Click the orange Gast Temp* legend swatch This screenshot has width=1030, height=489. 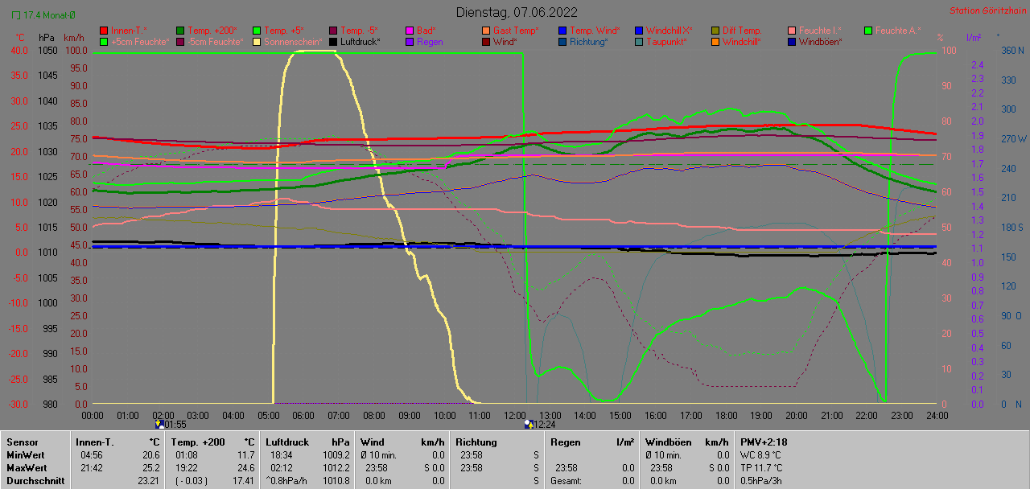(x=486, y=31)
